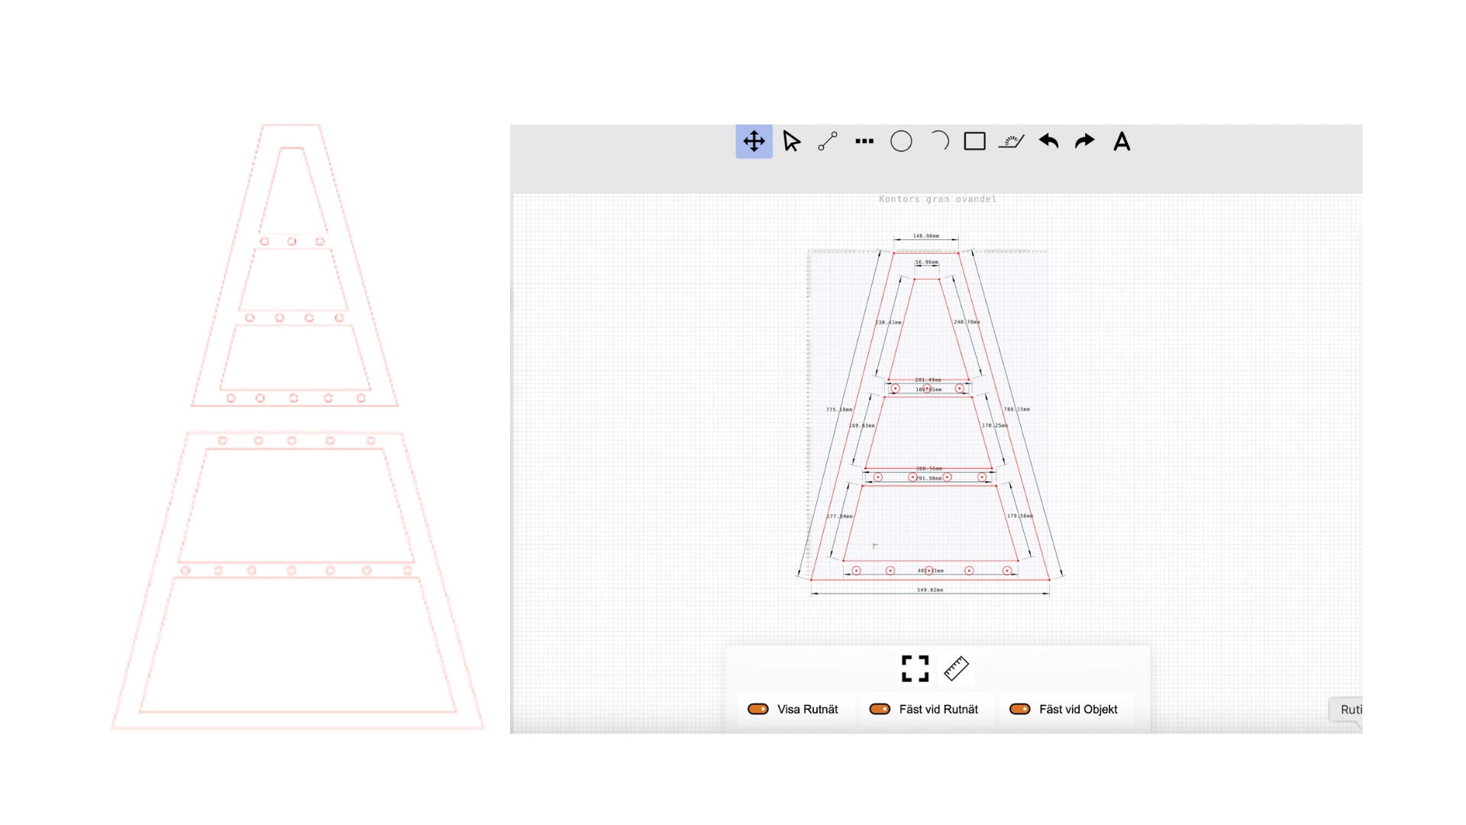Image resolution: width=1466 pixels, height=825 pixels.
Task: Click the ruler measurement icon
Action: click(x=956, y=668)
